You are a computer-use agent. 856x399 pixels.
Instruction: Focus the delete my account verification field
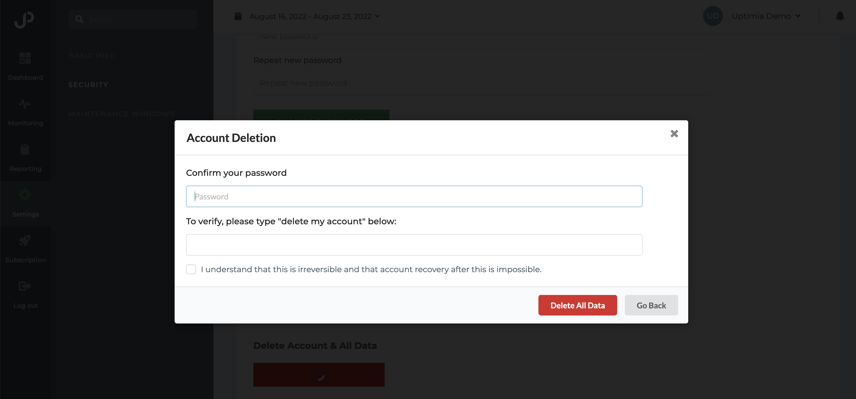pyautogui.click(x=414, y=245)
